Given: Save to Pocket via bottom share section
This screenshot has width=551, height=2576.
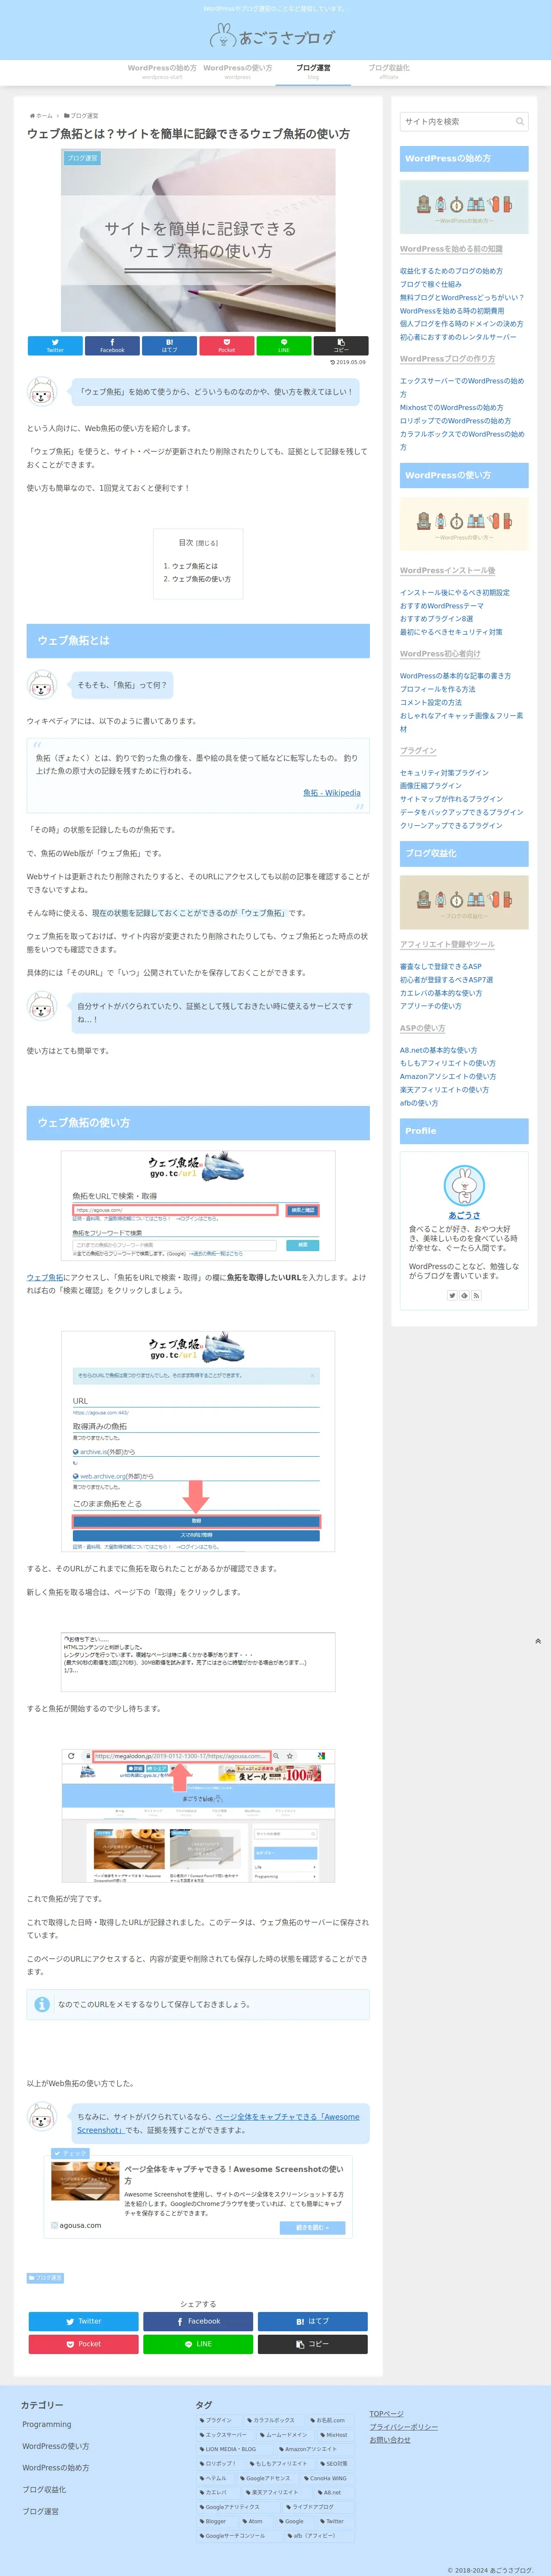Looking at the screenshot, I should click(83, 2344).
